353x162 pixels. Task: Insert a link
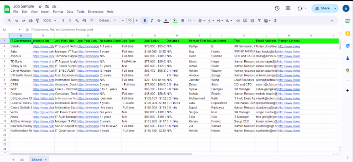pos(238,20)
